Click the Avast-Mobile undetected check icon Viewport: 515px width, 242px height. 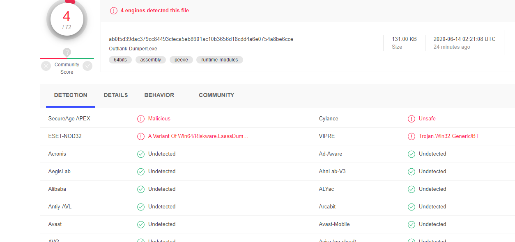tap(412, 224)
